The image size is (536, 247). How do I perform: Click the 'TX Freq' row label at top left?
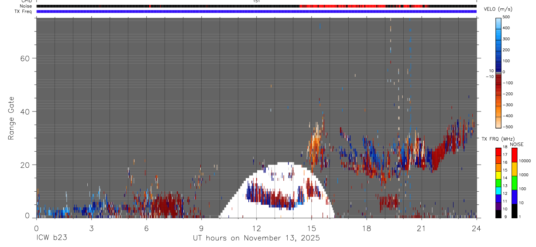pos(24,11)
